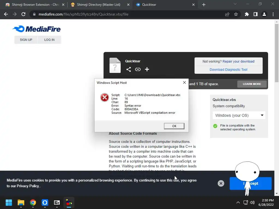Close the Shimeji Directory tab
Image resolution: width=279 pixels, height=209 pixels.
click(x=128, y=5)
